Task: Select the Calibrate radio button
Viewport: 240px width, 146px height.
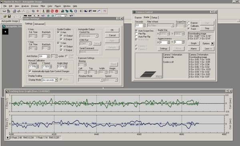Action: click(x=189, y=26)
